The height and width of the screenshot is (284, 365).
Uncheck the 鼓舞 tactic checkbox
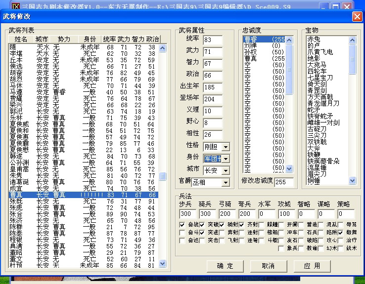(341, 233)
